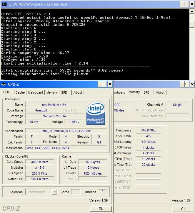Minimize the right CPU-Z window
This screenshot has width=195, height=213.
pos(182,84)
